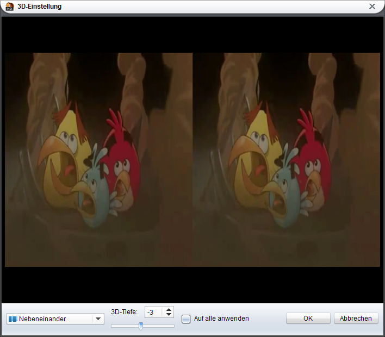The height and width of the screenshot is (337, 385).
Task: Enable the 'Auf alle anwenden' checkbox
Action: tap(186, 319)
